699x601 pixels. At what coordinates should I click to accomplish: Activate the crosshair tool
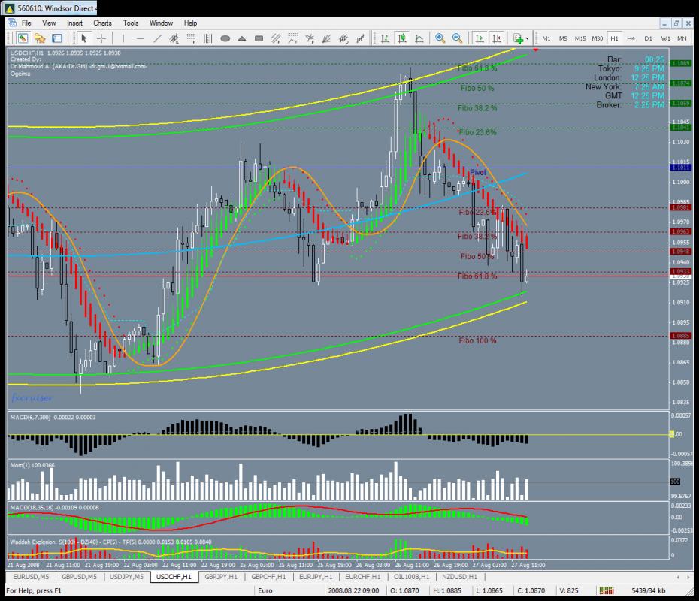coord(101,38)
